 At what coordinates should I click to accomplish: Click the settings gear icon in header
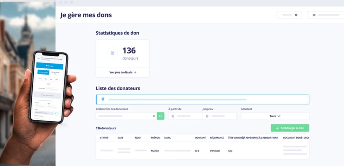296,15
